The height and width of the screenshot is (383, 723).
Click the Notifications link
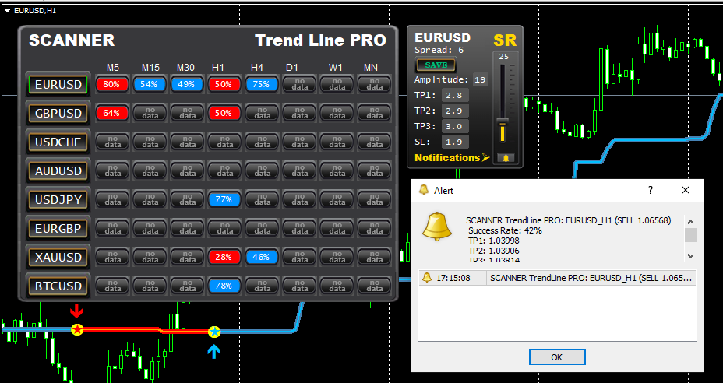[x=452, y=157]
